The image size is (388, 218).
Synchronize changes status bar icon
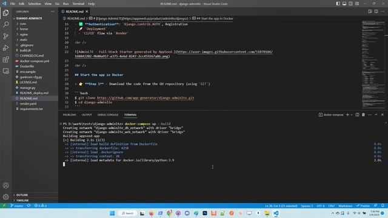coord(29,206)
